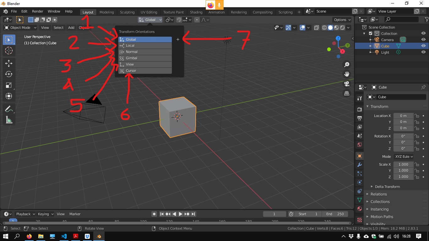Jump to the last frame in the timeline

click(x=193, y=214)
